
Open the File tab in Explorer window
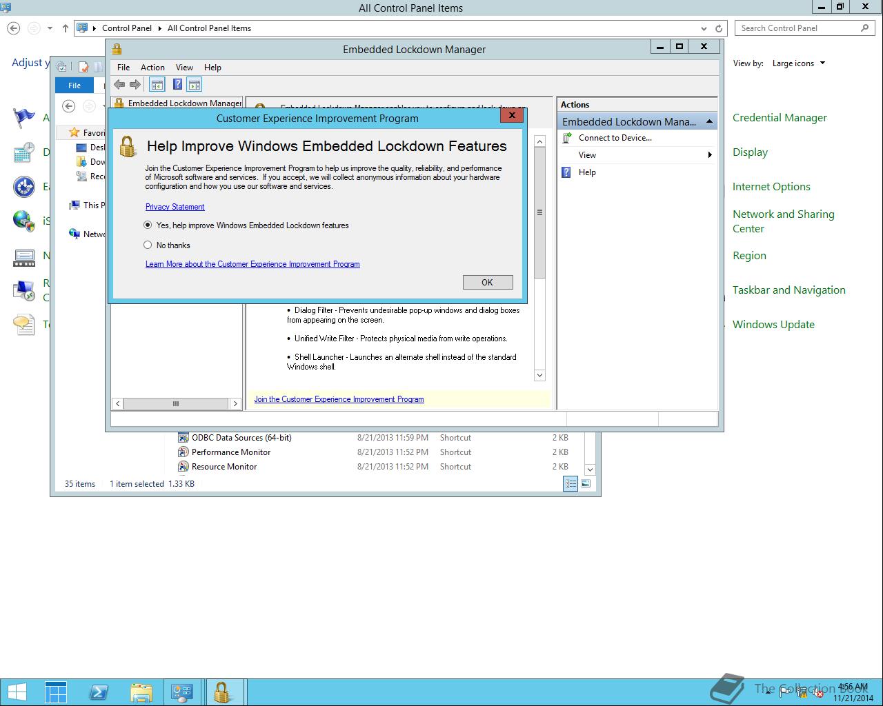pyautogui.click(x=75, y=85)
